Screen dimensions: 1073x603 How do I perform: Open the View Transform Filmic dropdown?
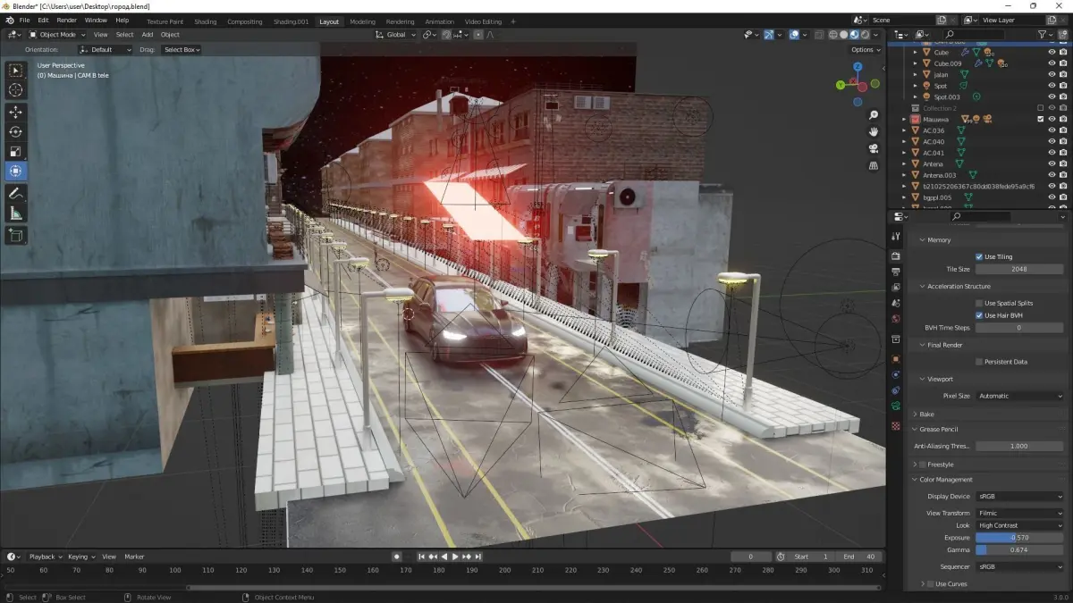click(1019, 514)
